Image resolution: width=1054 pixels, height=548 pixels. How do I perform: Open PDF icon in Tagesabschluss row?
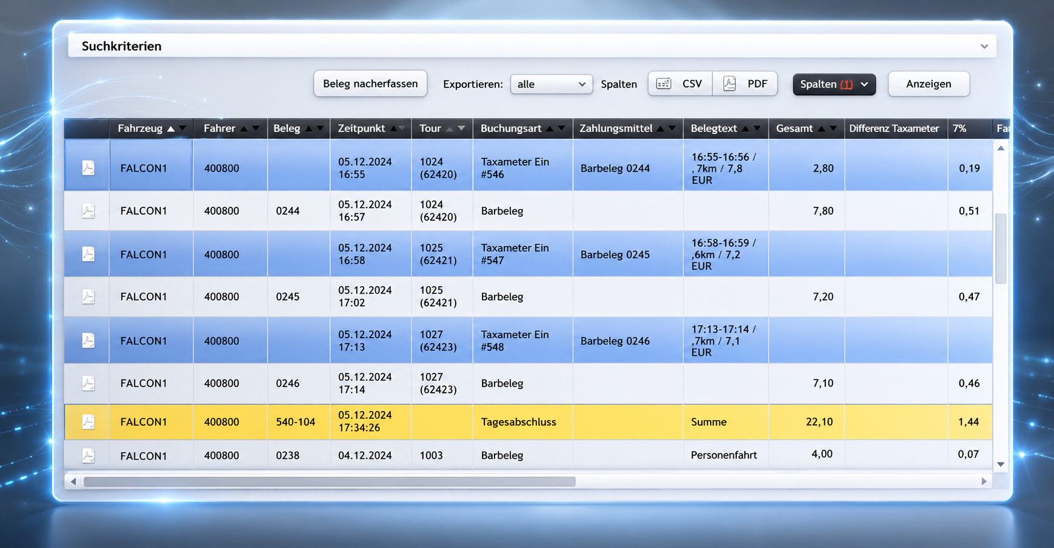[88, 422]
